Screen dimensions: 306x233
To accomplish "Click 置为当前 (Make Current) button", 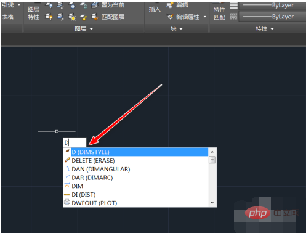I will point(108,5).
